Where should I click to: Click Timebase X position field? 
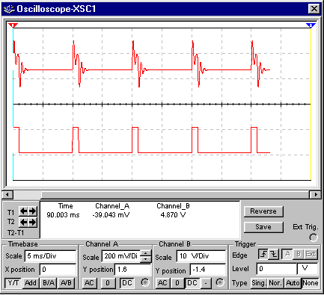pos(58,270)
